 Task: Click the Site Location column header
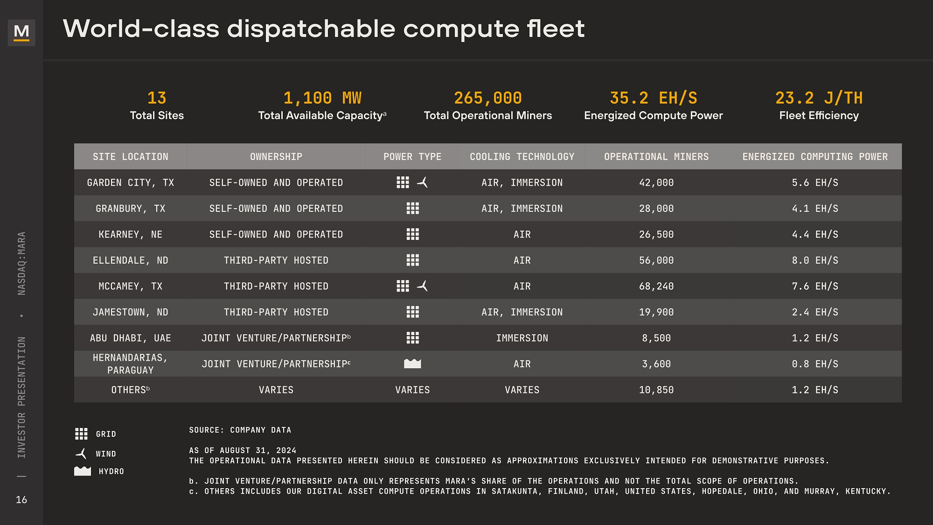pyautogui.click(x=130, y=157)
